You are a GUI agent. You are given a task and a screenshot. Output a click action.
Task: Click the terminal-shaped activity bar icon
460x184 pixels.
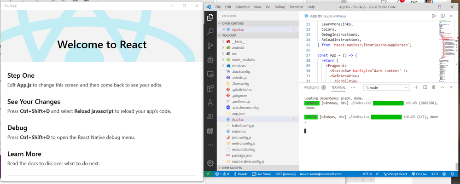pyautogui.click(x=210, y=117)
